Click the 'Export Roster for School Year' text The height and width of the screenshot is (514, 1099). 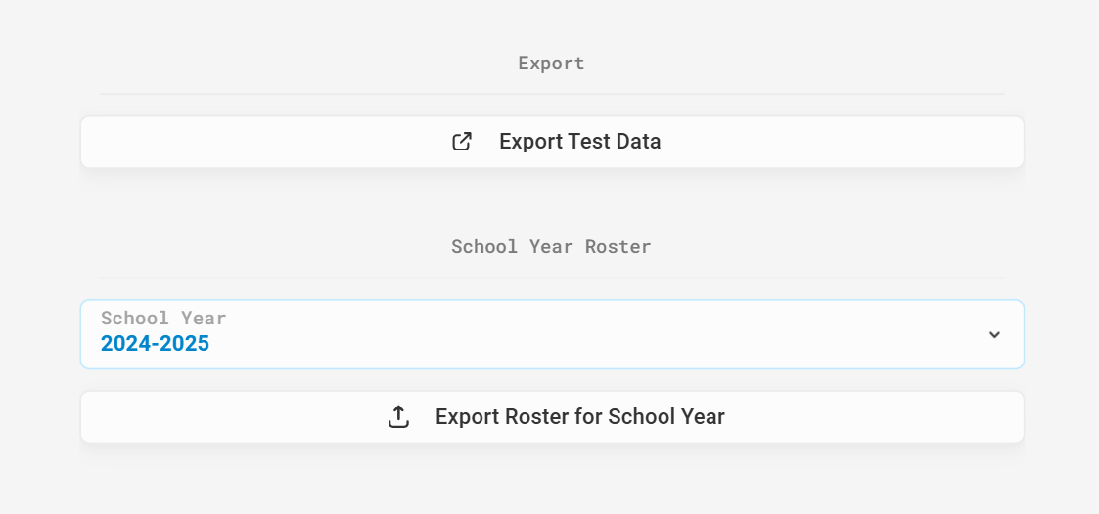(579, 416)
